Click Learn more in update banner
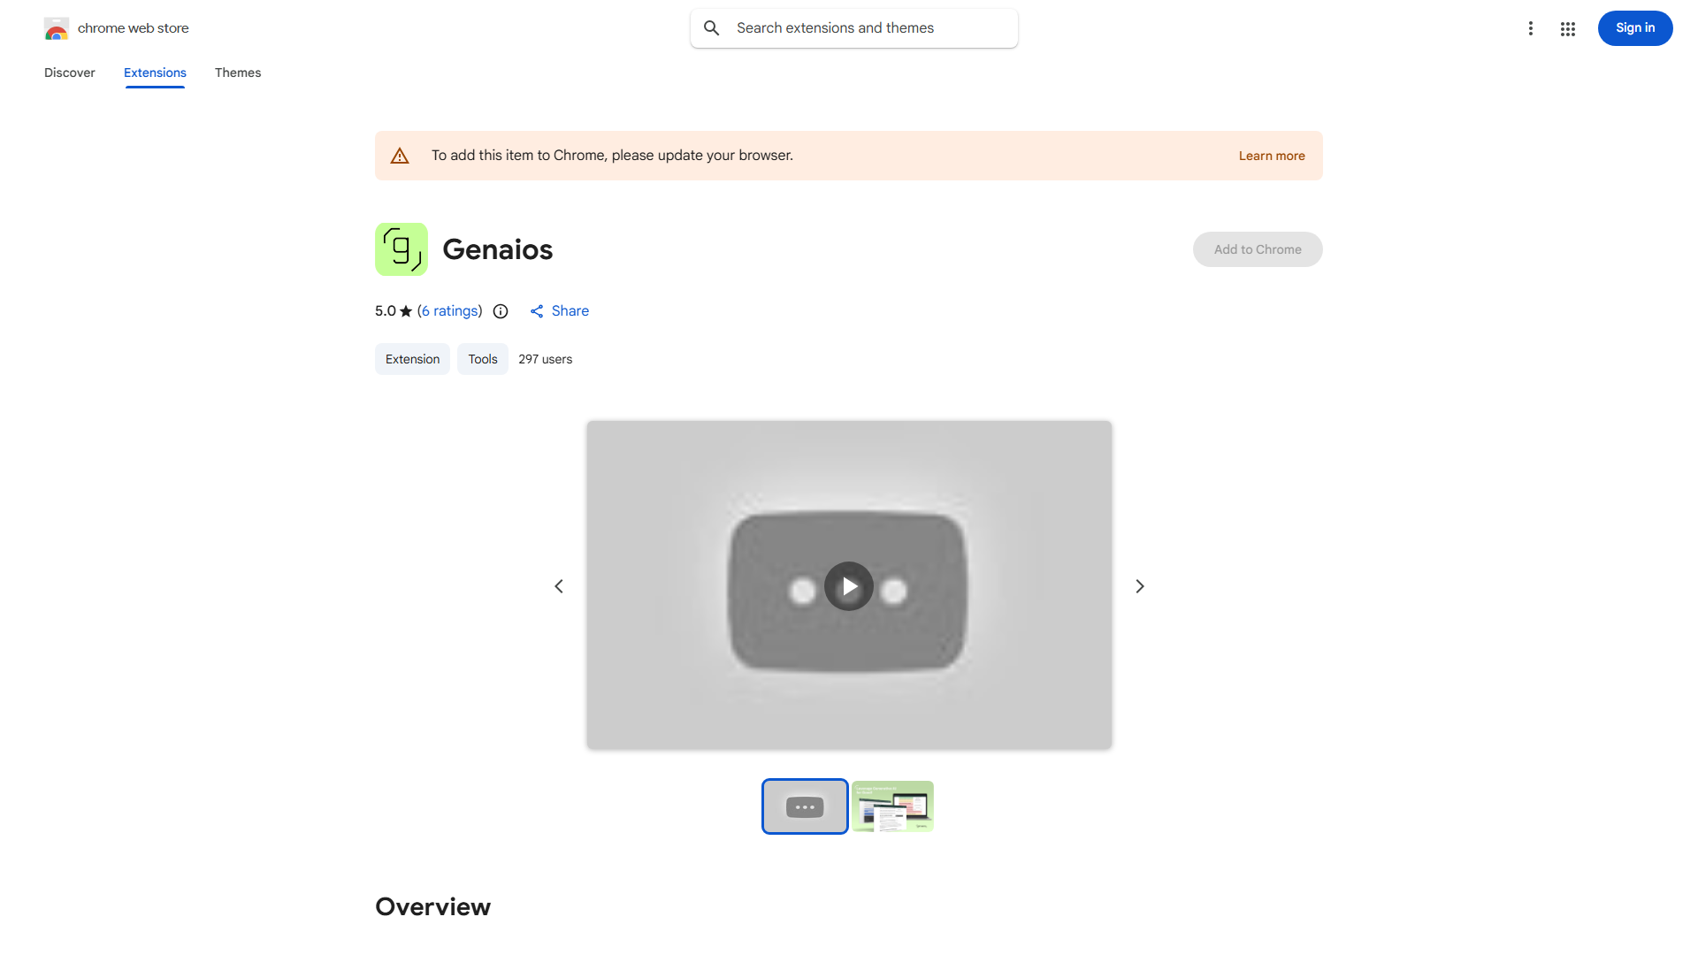 1272,156
